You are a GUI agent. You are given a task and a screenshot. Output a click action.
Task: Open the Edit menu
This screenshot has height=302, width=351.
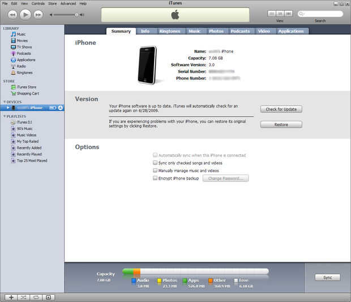(14, 3)
